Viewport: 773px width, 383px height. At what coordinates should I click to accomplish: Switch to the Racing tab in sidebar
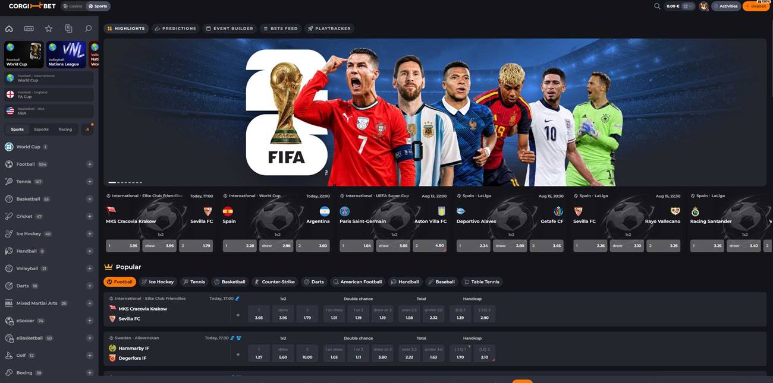65,129
